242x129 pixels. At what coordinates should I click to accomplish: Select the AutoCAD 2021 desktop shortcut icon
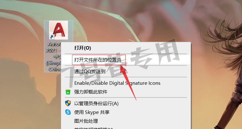[x=59, y=30]
